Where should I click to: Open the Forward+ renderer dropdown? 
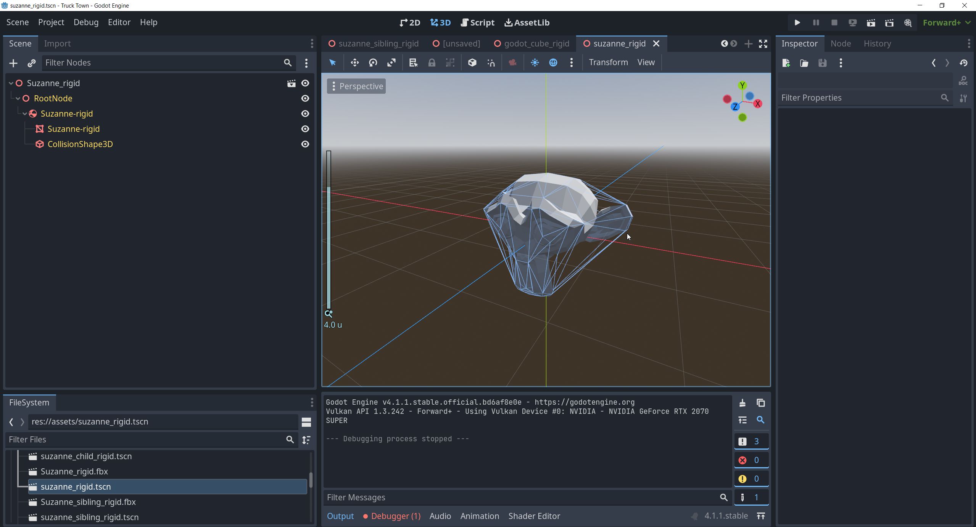tap(946, 22)
